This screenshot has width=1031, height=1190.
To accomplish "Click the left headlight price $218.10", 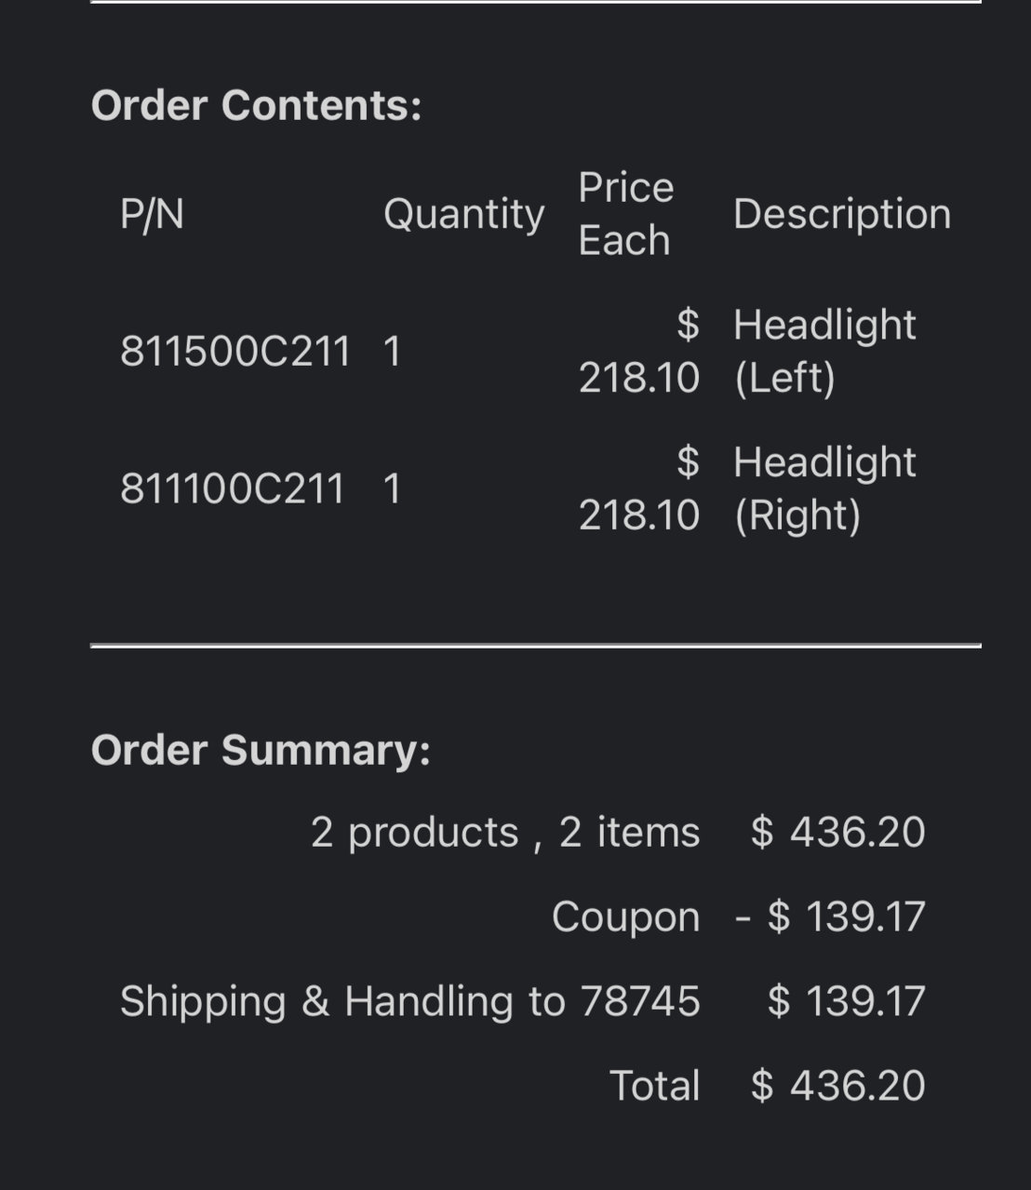I will [x=639, y=352].
